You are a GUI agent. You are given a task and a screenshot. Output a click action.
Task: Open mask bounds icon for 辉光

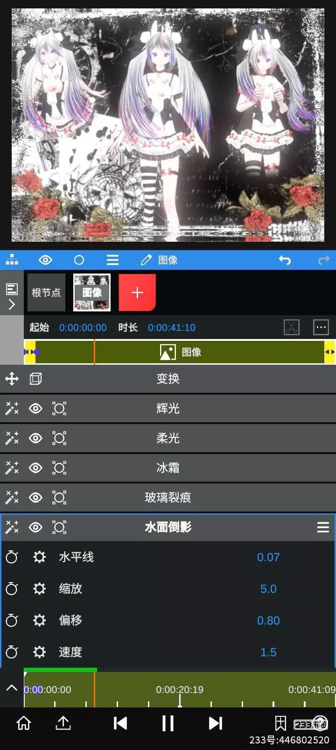pyautogui.click(x=59, y=409)
